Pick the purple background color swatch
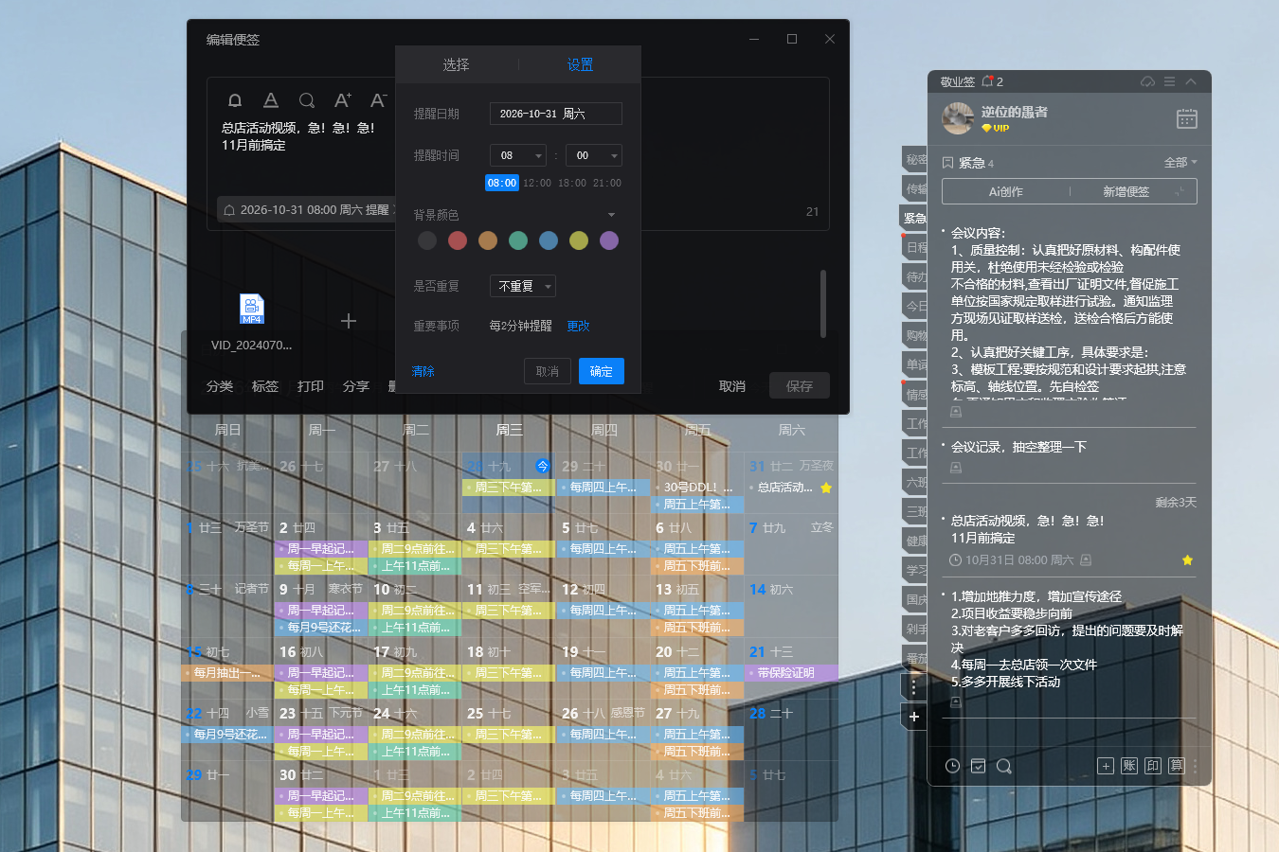 click(609, 240)
